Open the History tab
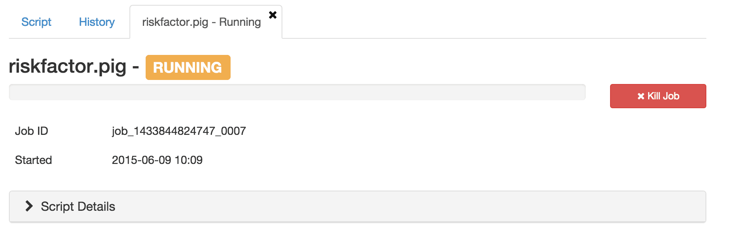The image size is (729, 235). pyautogui.click(x=97, y=22)
